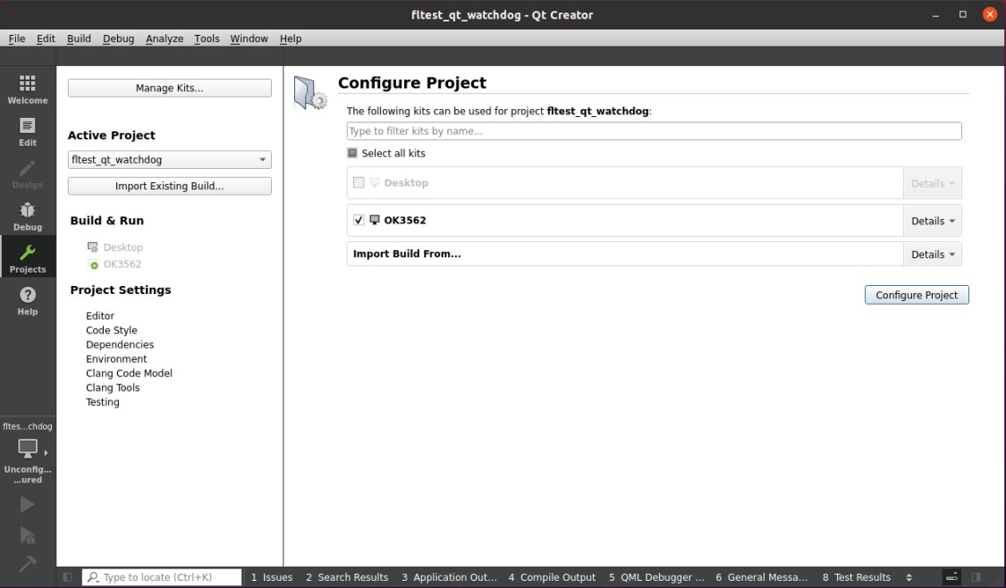The image size is (1006, 588).
Task: Open the Debug mode bug icon
Action: pyautogui.click(x=28, y=217)
